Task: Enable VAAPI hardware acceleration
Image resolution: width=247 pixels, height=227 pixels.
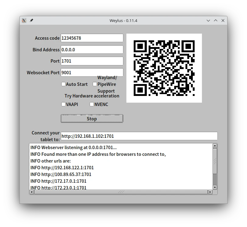Action: click(x=63, y=104)
